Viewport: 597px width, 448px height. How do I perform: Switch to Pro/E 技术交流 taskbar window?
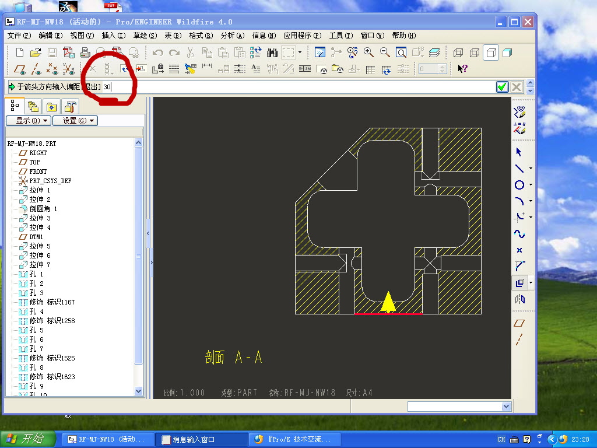click(294, 439)
